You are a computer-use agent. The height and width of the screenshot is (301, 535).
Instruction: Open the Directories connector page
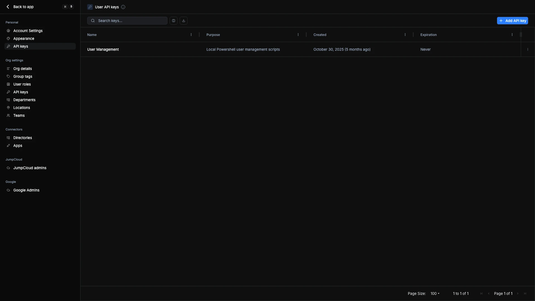pos(23,138)
